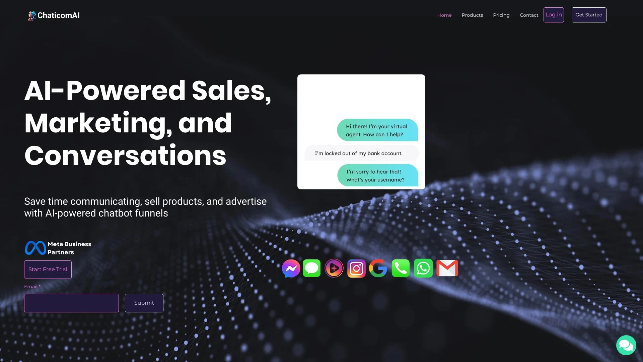Select the WhatsApp icon
The height and width of the screenshot is (362, 643).
click(423, 268)
